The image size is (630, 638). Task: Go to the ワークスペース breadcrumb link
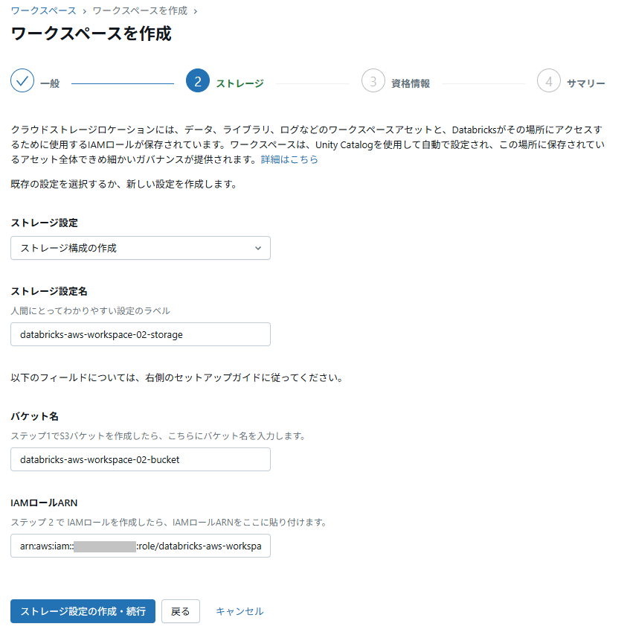43,10
